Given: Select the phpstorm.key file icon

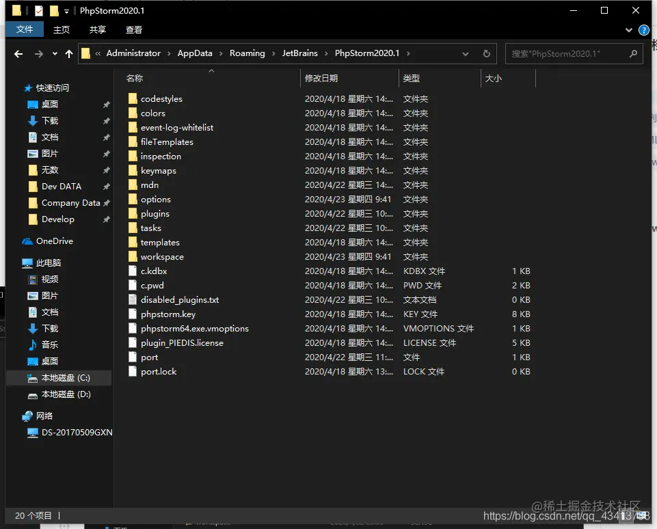Looking at the screenshot, I should tap(133, 314).
